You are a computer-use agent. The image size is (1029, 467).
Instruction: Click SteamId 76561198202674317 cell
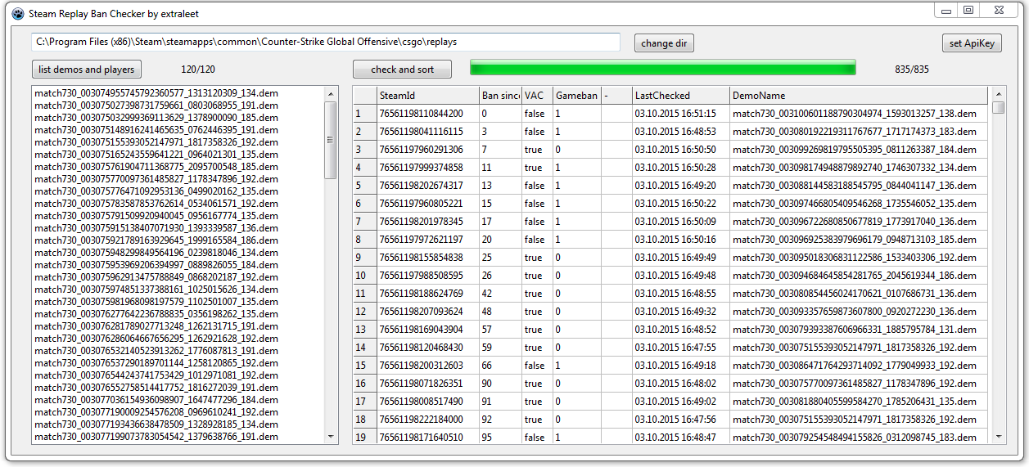coord(428,186)
